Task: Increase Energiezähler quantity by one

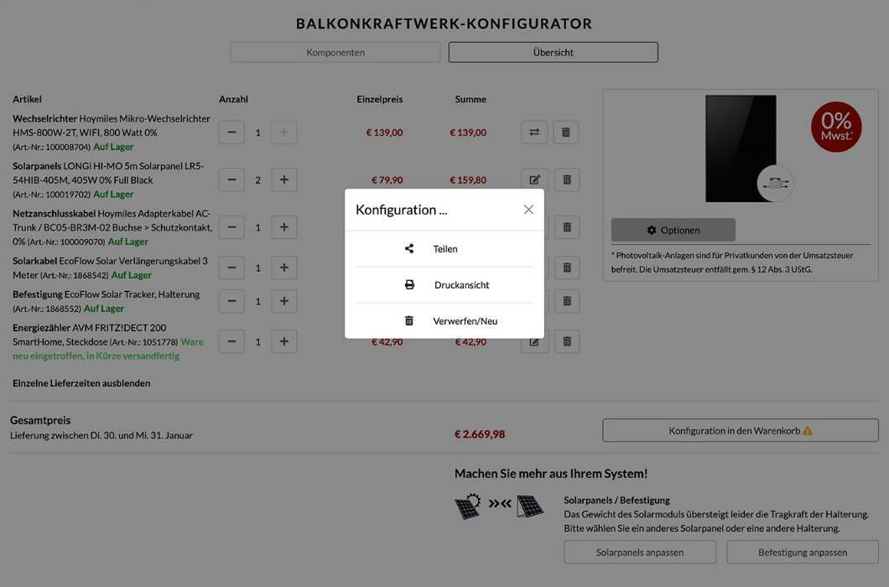Action: click(x=284, y=341)
